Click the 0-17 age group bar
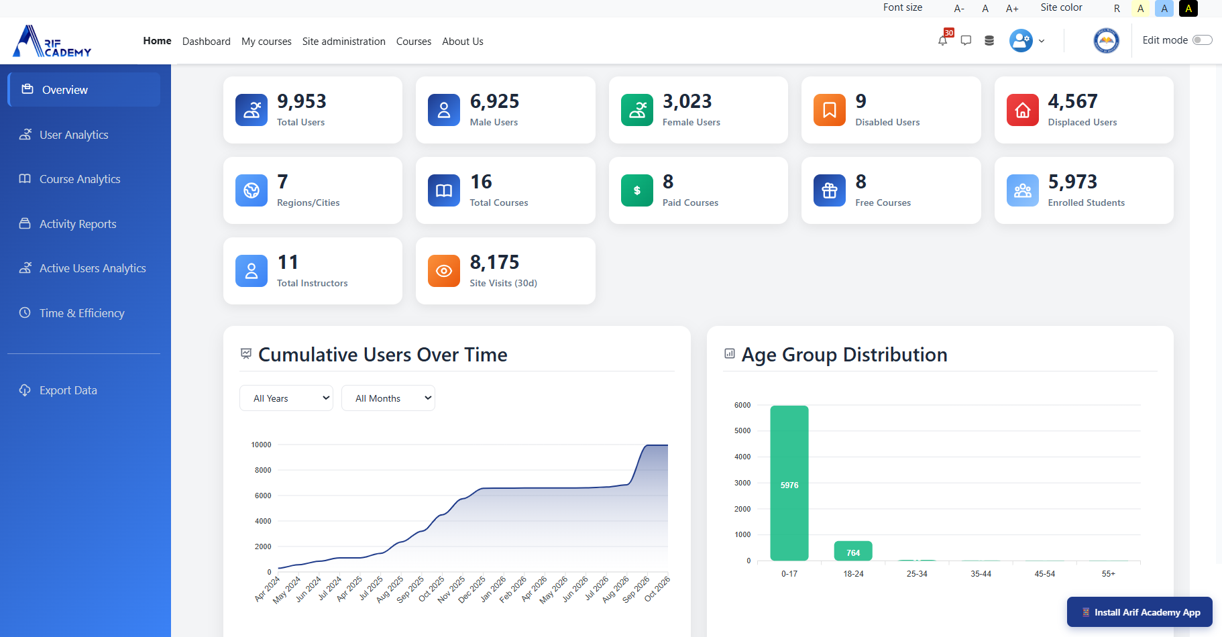The image size is (1222, 637). 789,483
